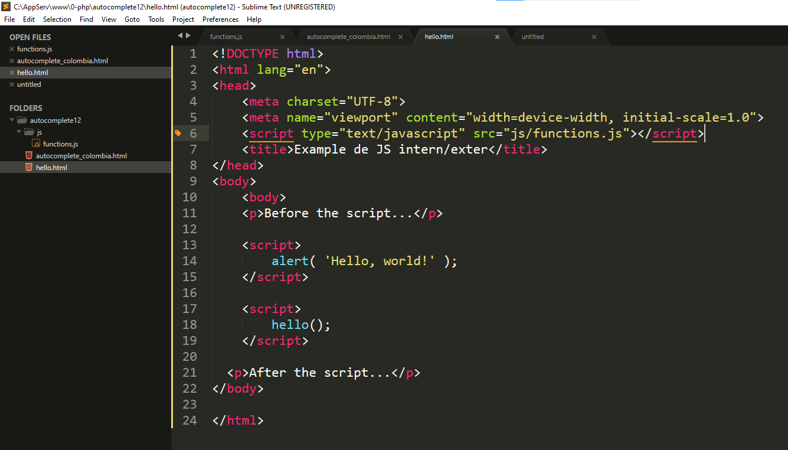Collapse the js folder
Viewport: 788px width, 450px height.
pos(19,132)
